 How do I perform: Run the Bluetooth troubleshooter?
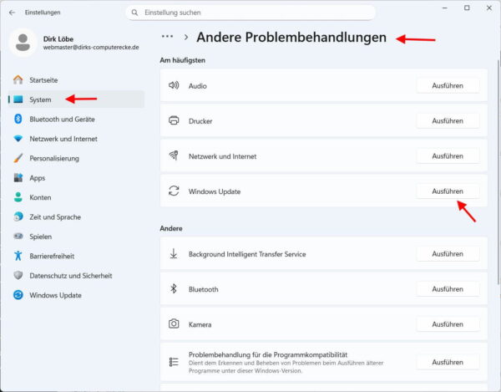pyautogui.click(x=448, y=289)
